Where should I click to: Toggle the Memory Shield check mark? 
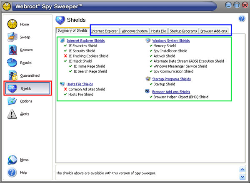tap(151, 45)
